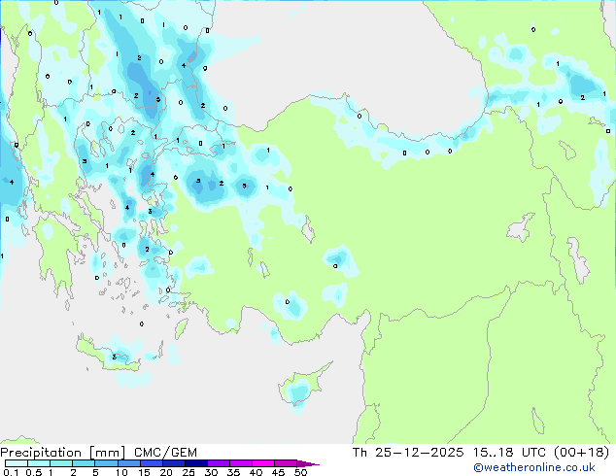
Task: Click the 0.1 to 0.5 mm legend swatch
Action: (17, 463)
